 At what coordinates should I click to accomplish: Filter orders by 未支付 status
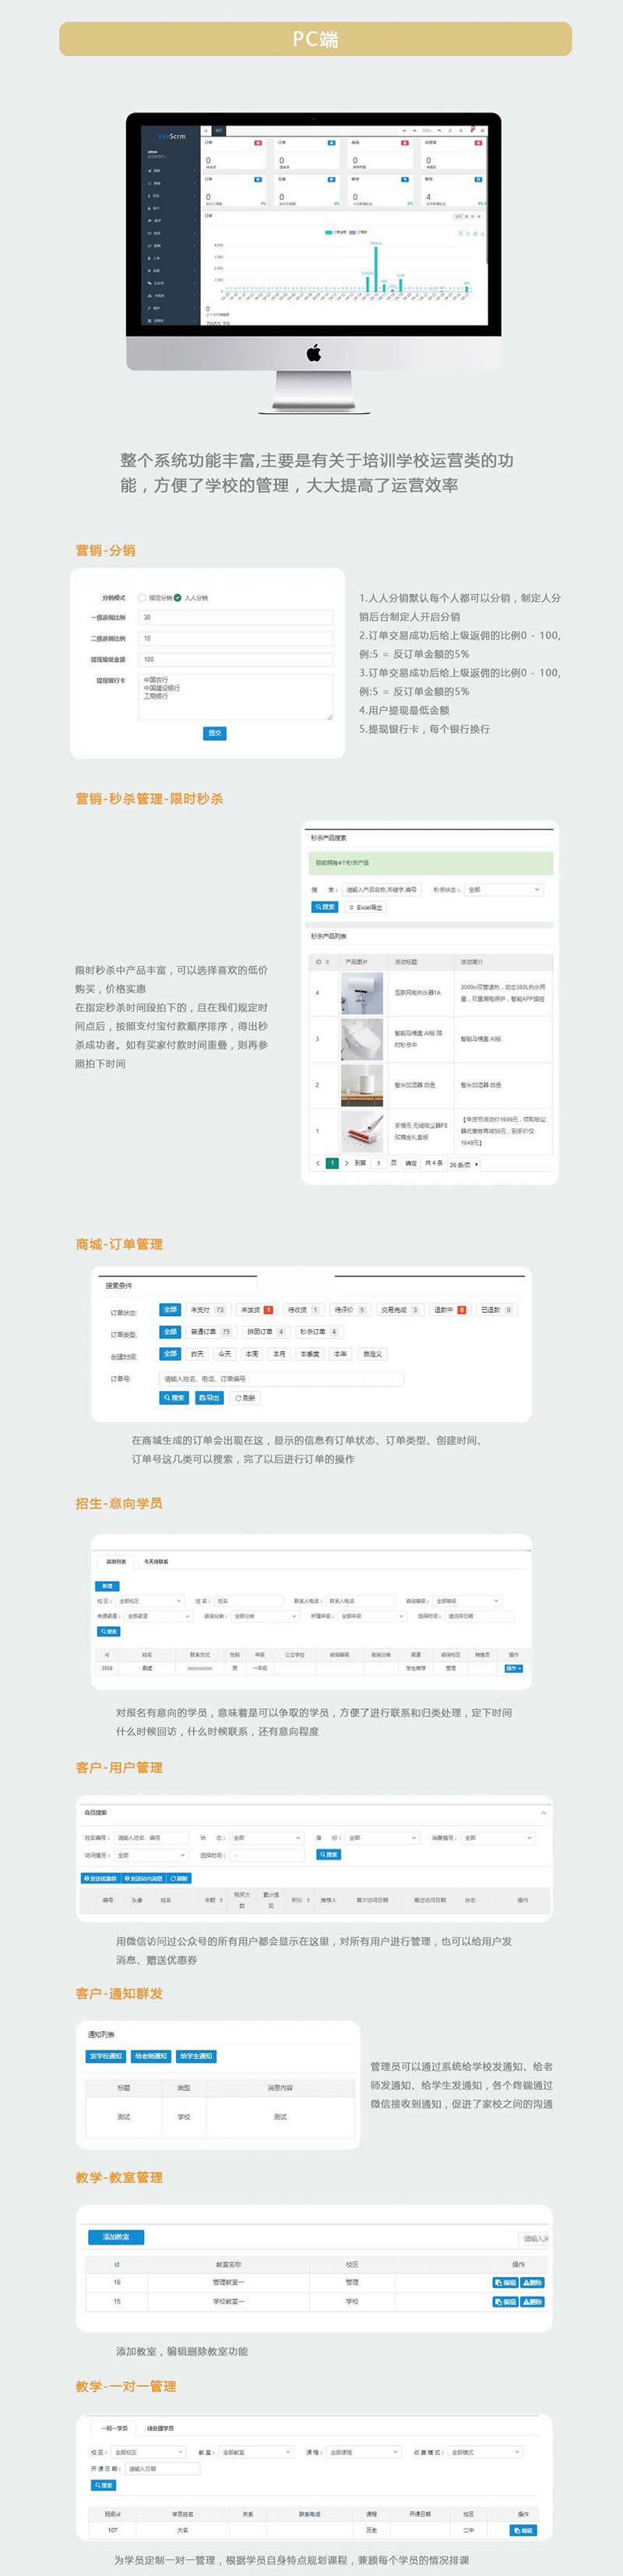[208, 1309]
